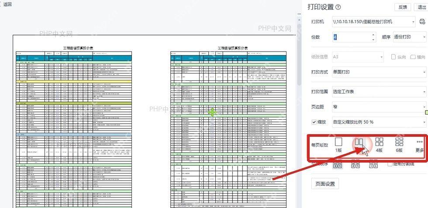Open 更多 more layout options
This screenshot has height=208, width=428.
pos(420,146)
